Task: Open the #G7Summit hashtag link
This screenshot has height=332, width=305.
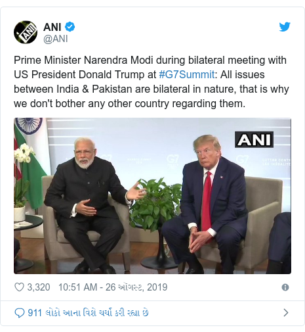Action: click(187, 74)
